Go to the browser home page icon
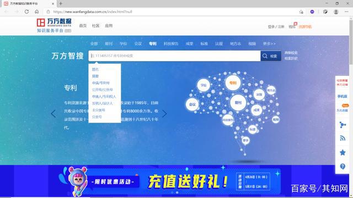This screenshot has height=198, width=353. (x=37, y=12)
